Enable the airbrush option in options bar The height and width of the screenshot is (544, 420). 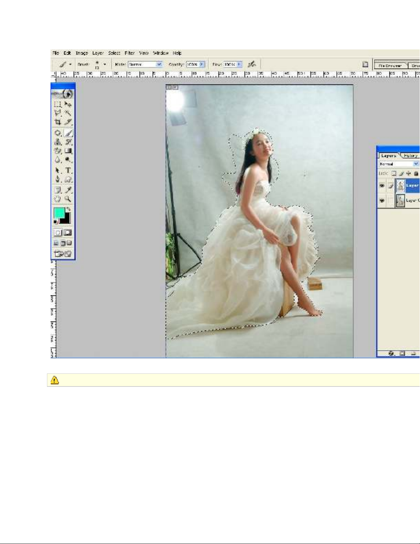tap(252, 64)
